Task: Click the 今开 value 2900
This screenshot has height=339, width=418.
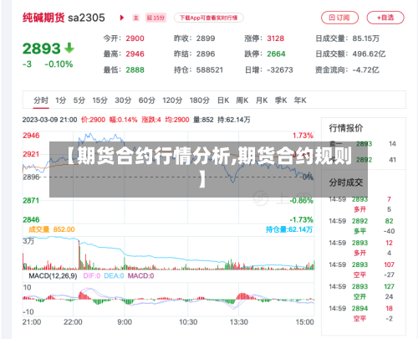Action: (x=135, y=39)
